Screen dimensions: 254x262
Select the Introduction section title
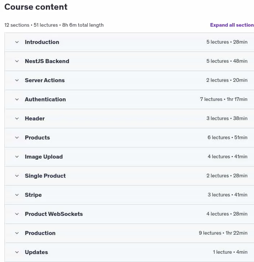coord(42,42)
